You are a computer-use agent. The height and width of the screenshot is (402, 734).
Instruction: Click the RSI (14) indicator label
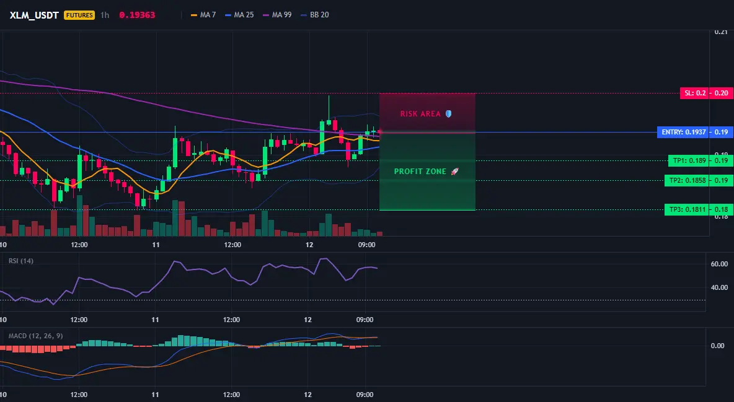21,261
